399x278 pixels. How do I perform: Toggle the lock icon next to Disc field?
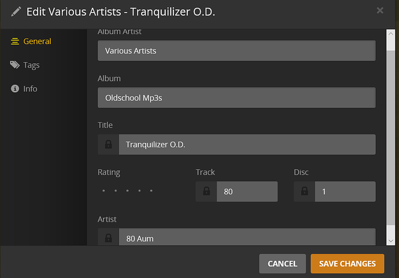304,191
